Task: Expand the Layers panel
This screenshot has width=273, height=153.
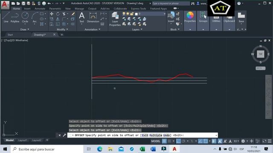Action: [137, 29]
